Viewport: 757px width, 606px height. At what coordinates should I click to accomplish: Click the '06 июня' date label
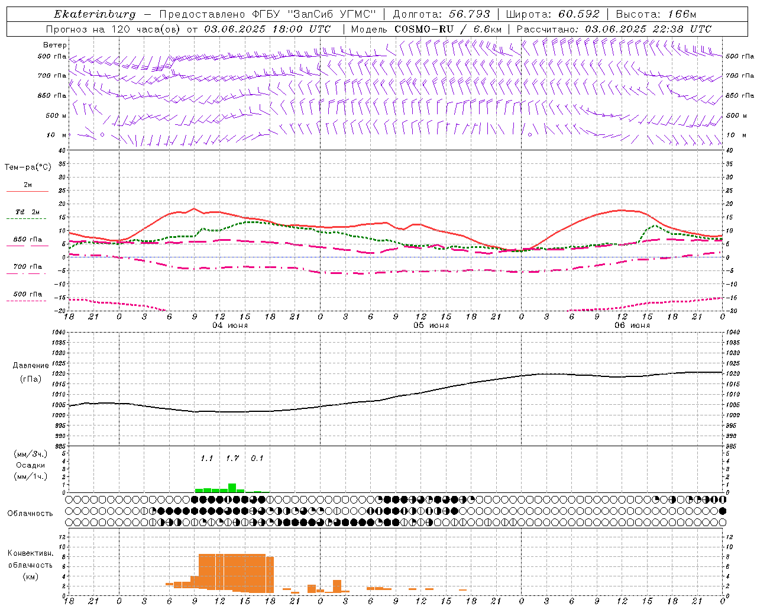click(x=632, y=325)
